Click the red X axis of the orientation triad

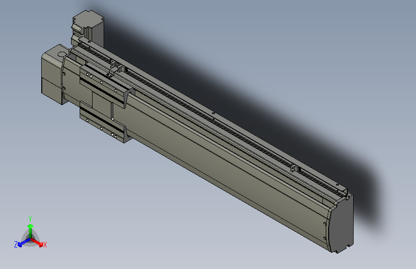(x=37, y=242)
